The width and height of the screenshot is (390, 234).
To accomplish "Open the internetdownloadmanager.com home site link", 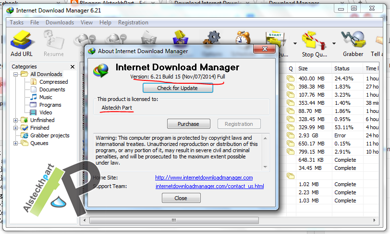I will click(x=204, y=178).
